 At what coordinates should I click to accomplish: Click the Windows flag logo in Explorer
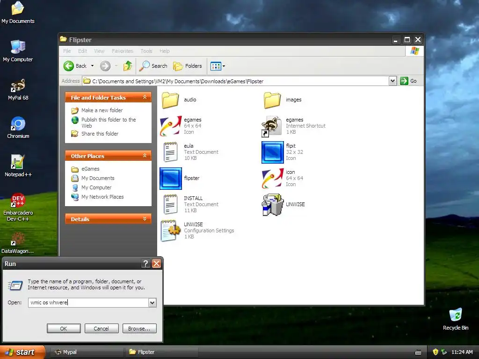click(x=414, y=50)
